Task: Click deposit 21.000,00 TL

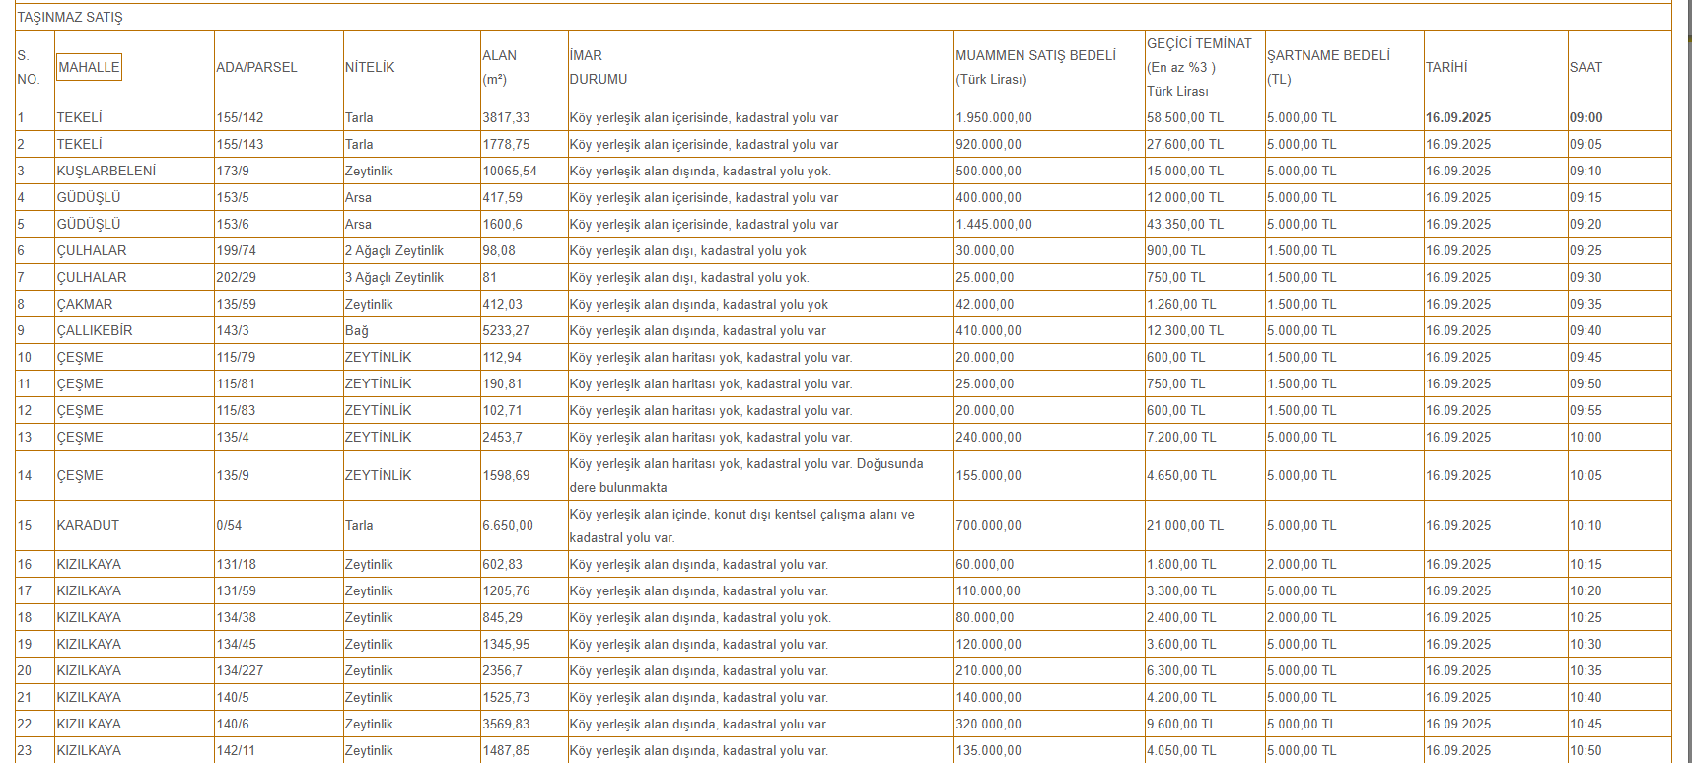Action: tap(1185, 525)
